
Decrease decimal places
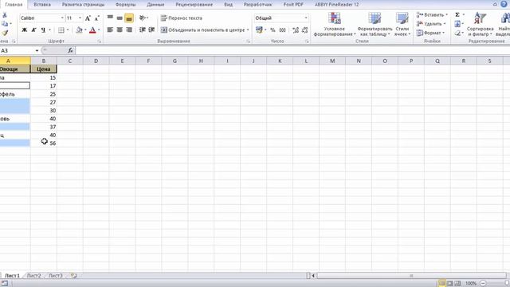point(304,30)
